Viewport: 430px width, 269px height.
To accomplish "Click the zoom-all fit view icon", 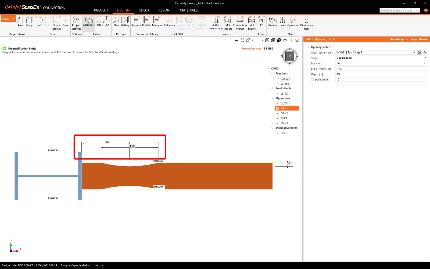I will click(x=242, y=40).
